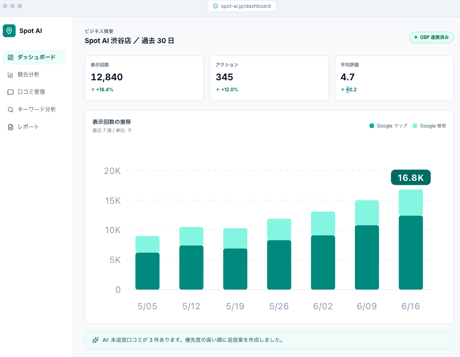Screen dimensions: 460x357
Task: Click the 競合分析 bar chart icon
Action: 11,75
